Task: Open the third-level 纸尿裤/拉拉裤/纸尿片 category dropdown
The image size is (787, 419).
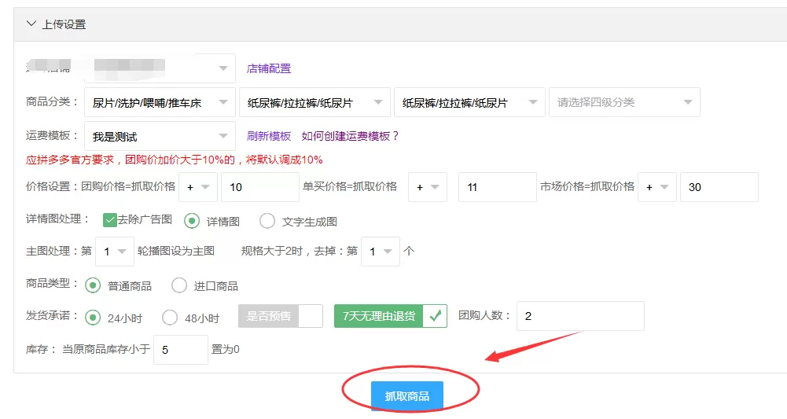Action: [x=469, y=103]
